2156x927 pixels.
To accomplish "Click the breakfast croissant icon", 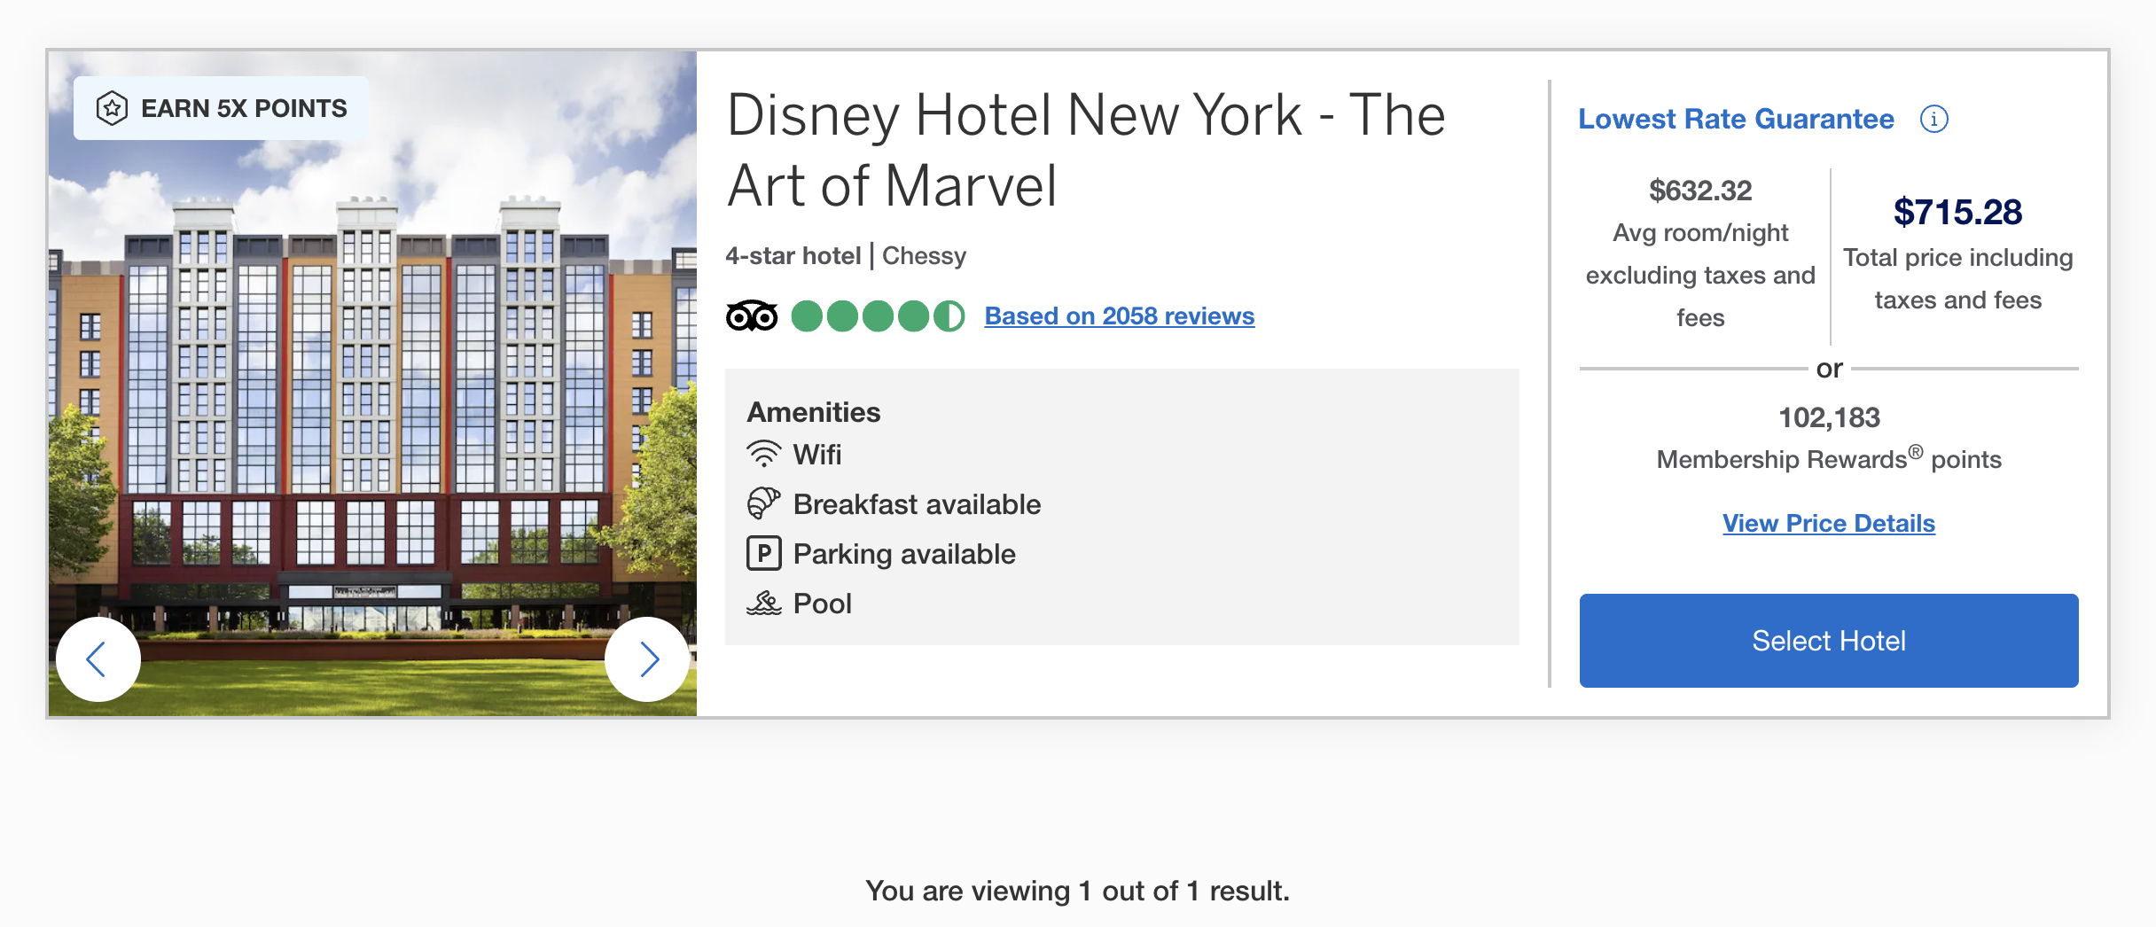I will 763,503.
